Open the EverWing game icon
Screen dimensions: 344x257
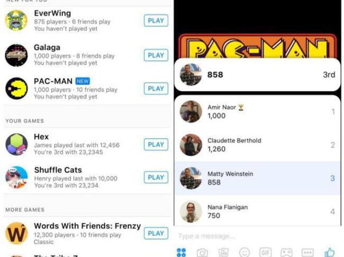[x=16, y=21]
